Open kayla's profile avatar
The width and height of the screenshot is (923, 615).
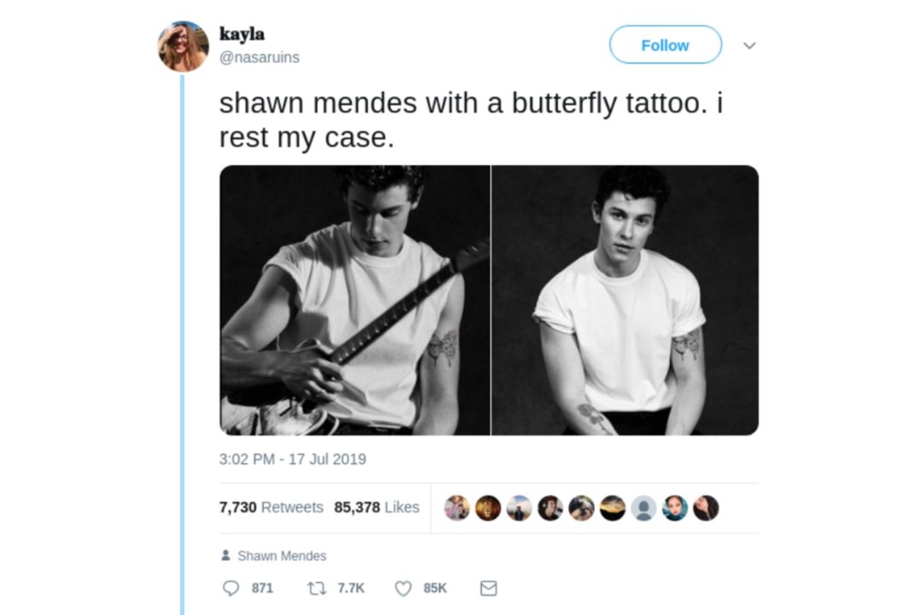(183, 46)
